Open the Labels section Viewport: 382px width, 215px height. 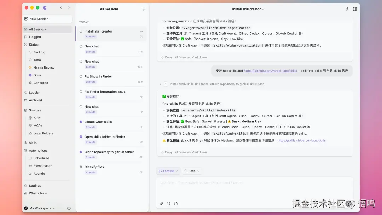34,93
